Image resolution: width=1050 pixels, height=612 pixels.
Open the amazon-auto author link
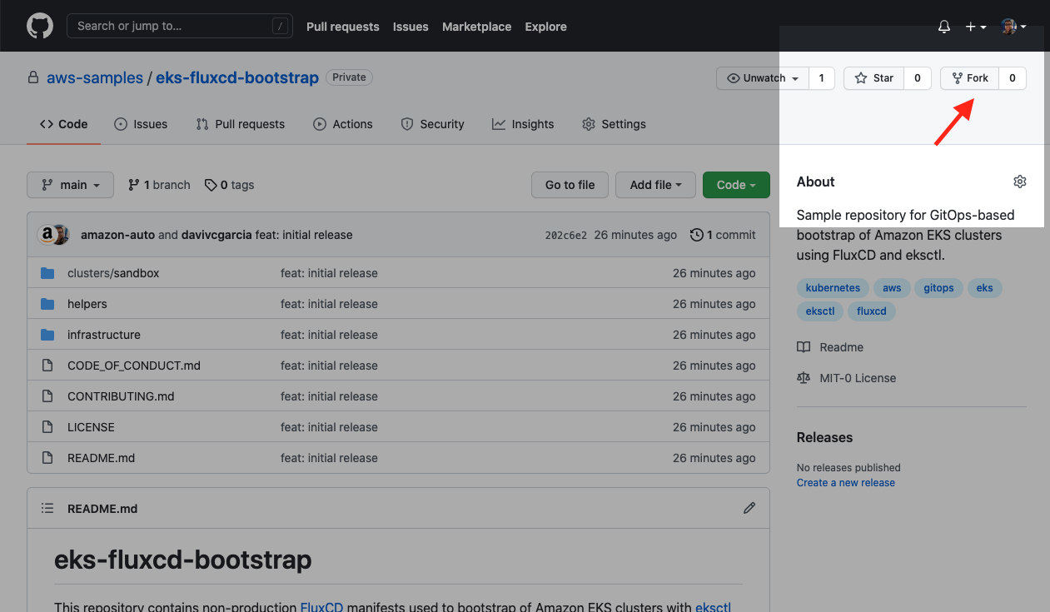[117, 235]
